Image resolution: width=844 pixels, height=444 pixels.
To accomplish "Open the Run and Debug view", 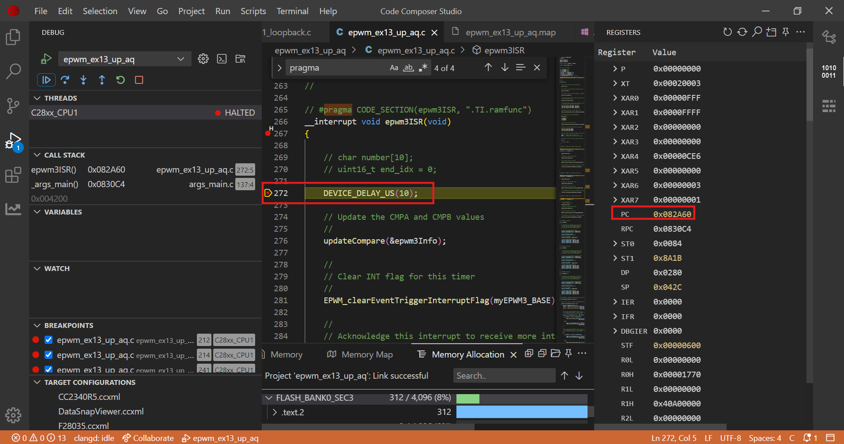I will [13, 141].
